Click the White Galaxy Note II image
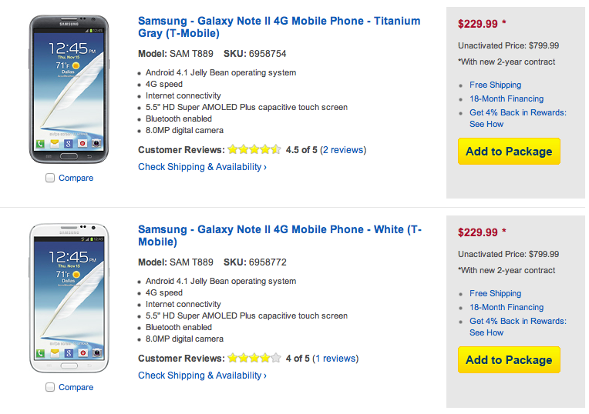Screen dimensions: 589x414 [68, 297]
